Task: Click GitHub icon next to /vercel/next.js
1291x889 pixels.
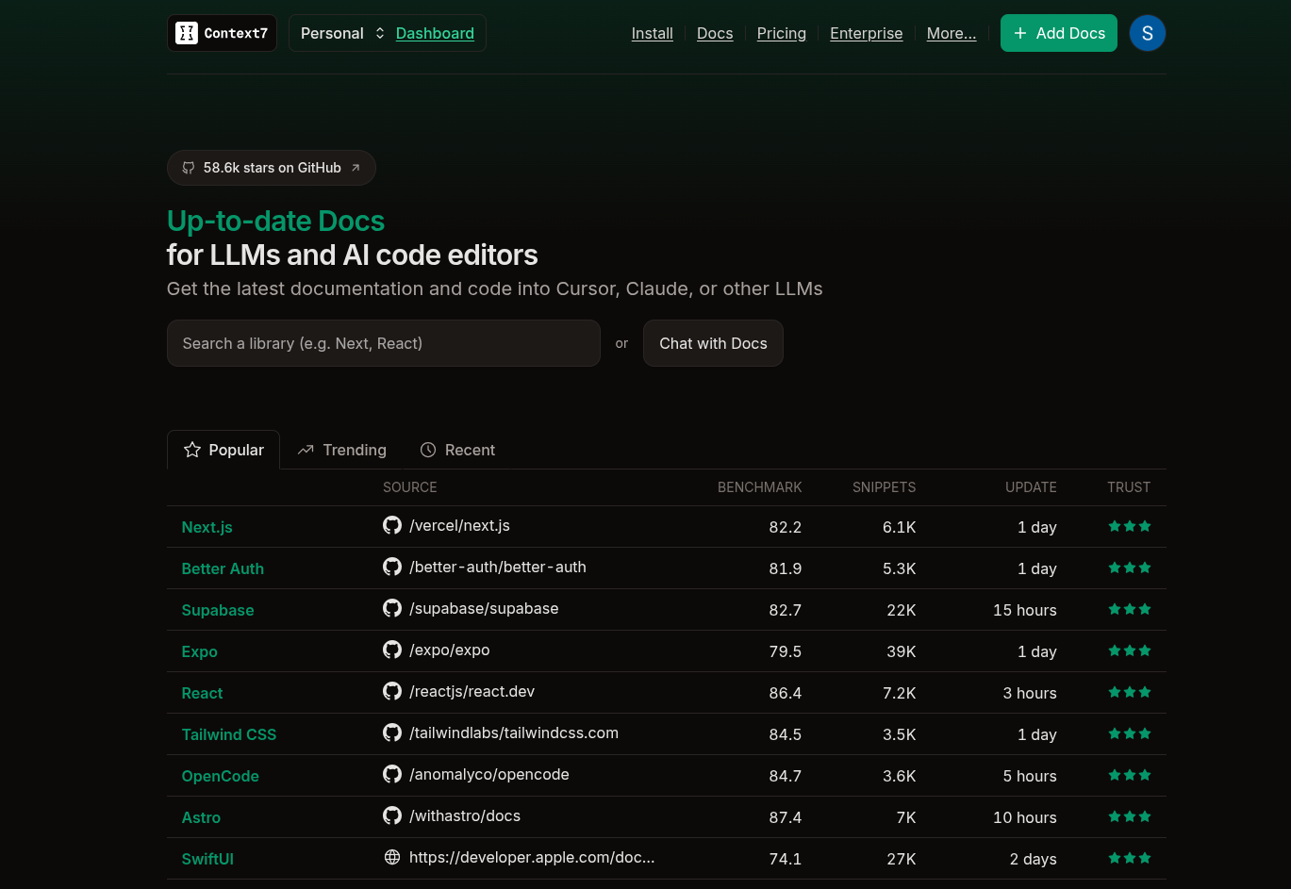Action: pos(392,525)
